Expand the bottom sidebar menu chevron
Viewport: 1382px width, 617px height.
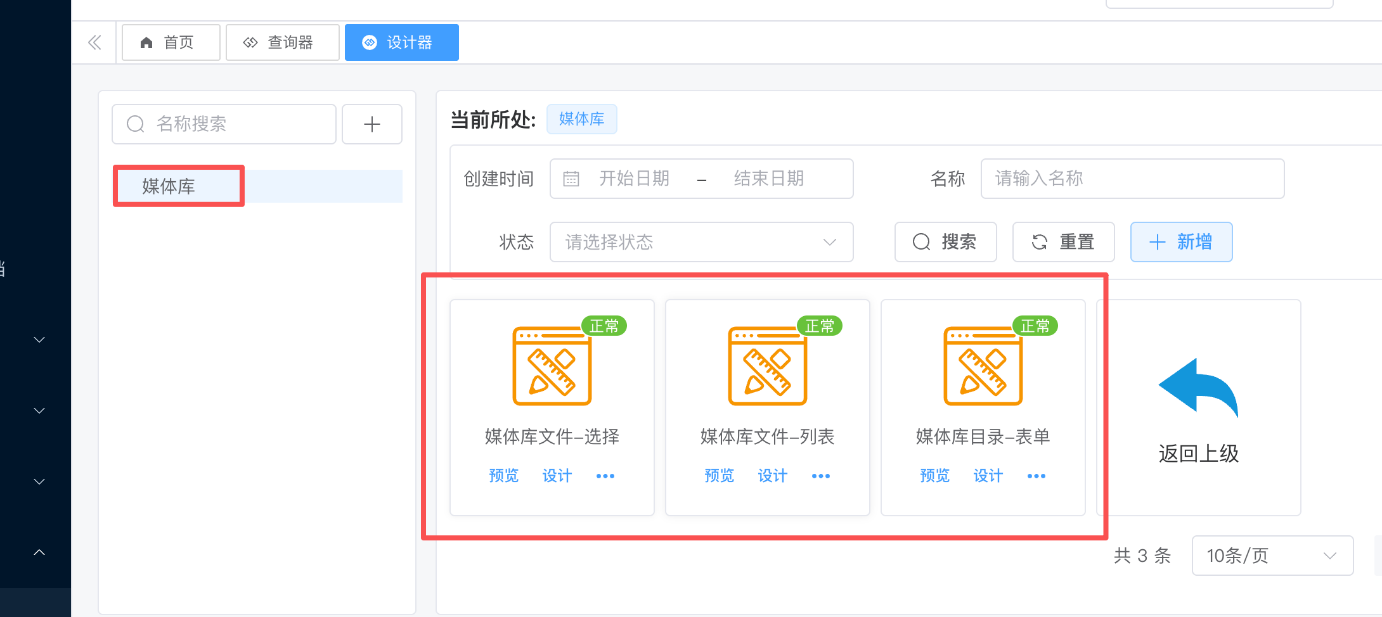click(39, 552)
